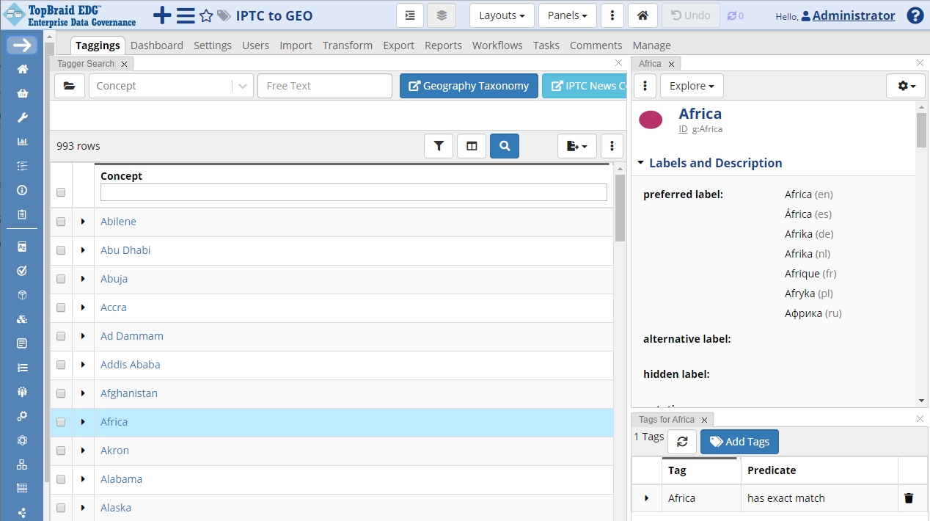Viewport: 930px width, 521px height.
Task: Open the column chooser icon
Action: tap(472, 146)
